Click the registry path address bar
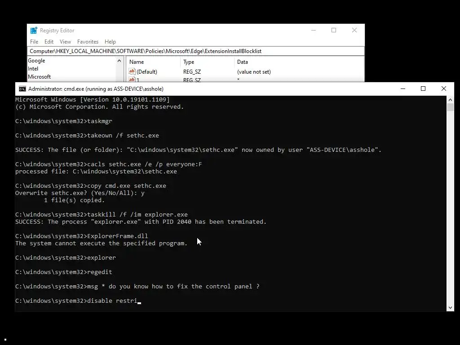 [x=196, y=51]
